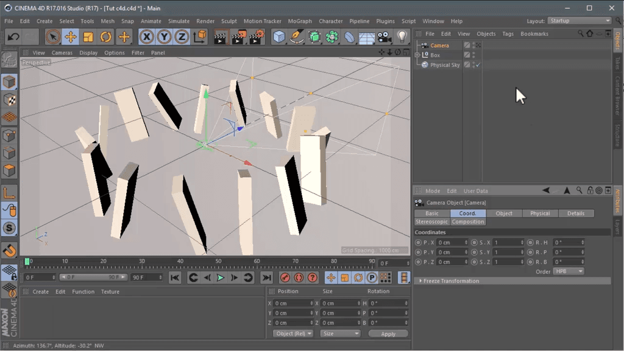Click the Apply button
This screenshot has width=624, height=351.
(388, 333)
